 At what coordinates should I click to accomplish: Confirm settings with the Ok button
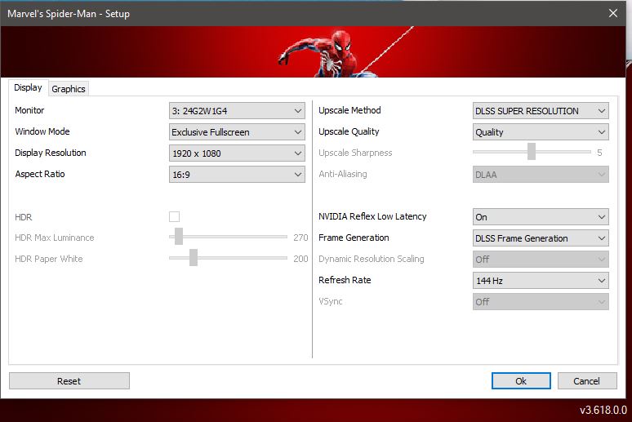[x=521, y=381]
